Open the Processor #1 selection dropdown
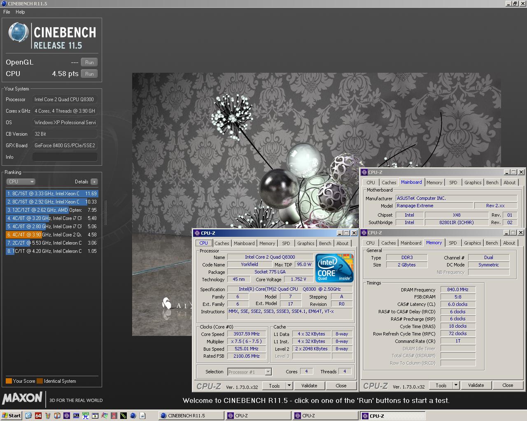 tap(268, 372)
